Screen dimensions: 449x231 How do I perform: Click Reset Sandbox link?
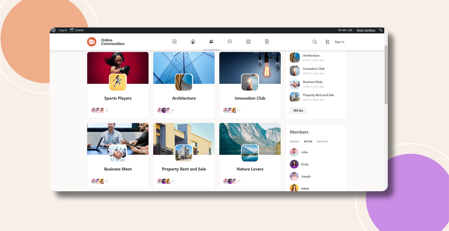coord(366,30)
